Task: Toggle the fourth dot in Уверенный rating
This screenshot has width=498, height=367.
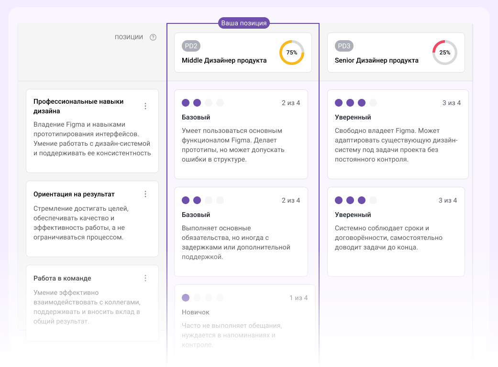Action: point(373,102)
